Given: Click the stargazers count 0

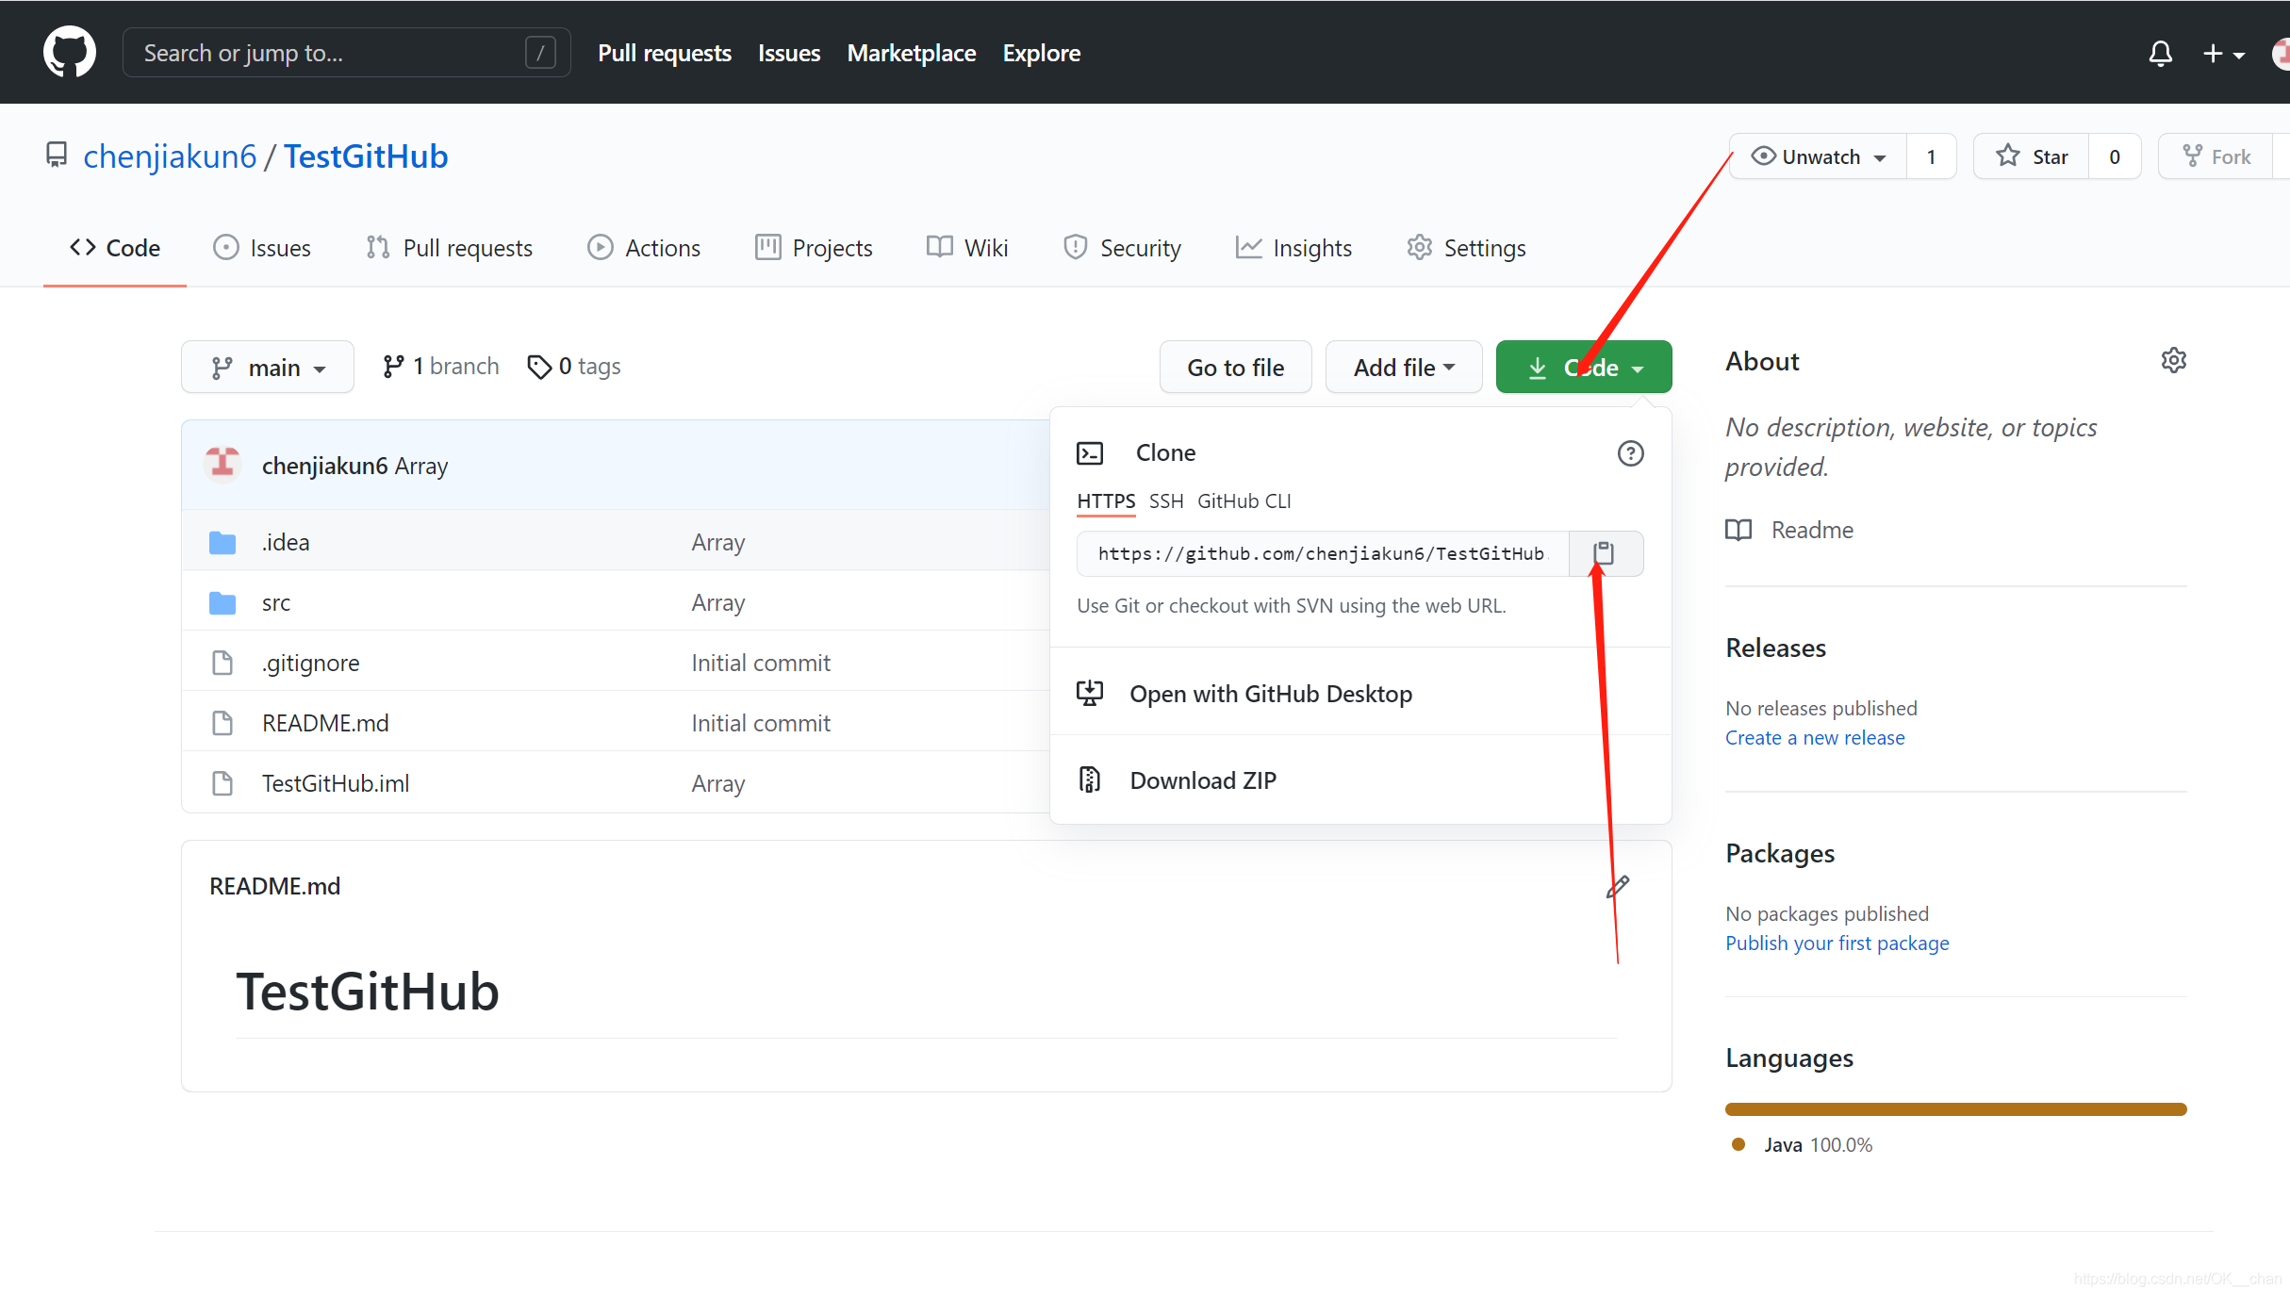Looking at the screenshot, I should [x=2115, y=156].
